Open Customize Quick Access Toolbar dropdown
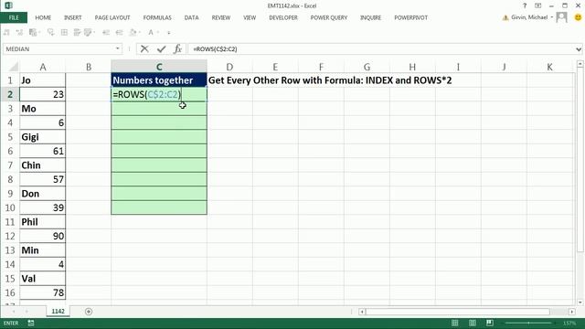The height and width of the screenshot is (329, 585). 168,33
